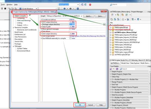
Task: Click the 32-bit Windows platform icon
Action: 20,9
